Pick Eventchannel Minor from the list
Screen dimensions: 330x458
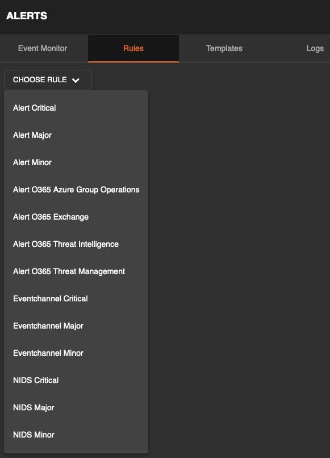(x=76, y=353)
